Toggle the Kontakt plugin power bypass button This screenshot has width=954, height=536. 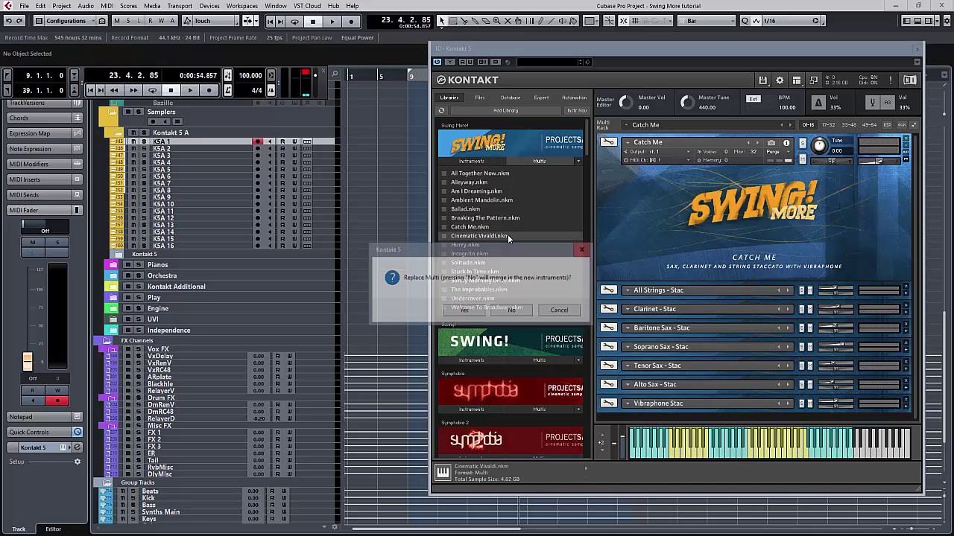pyautogui.click(x=437, y=62)
